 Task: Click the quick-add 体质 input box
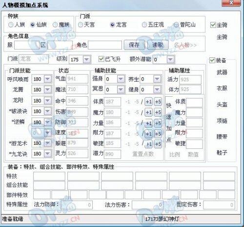click(x=194, y=103)
